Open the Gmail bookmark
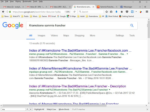The height and width of the screenshot is (112, 150). tap(52, 16)
